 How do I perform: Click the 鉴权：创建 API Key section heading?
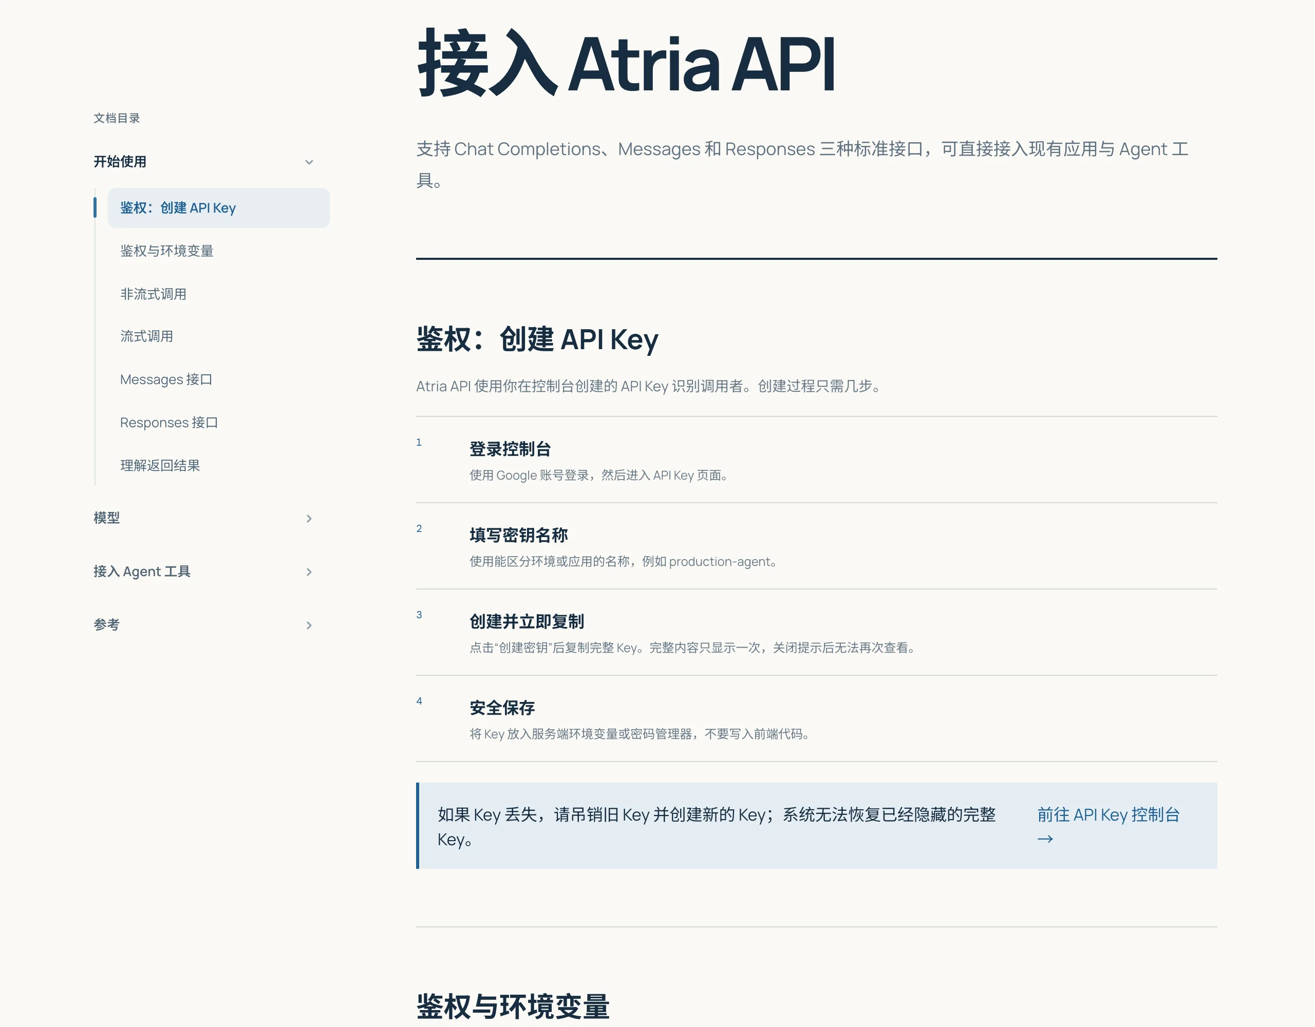(537, 339)
